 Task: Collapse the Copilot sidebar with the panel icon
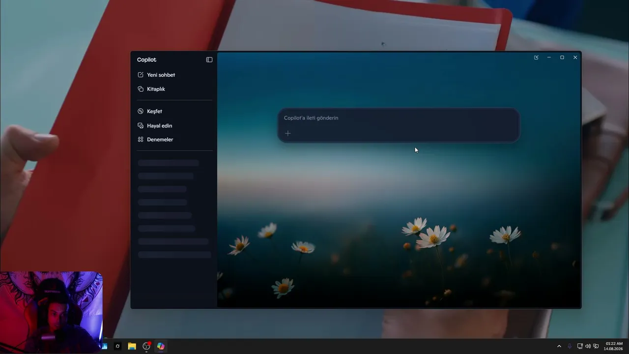[x=209, y=59]
